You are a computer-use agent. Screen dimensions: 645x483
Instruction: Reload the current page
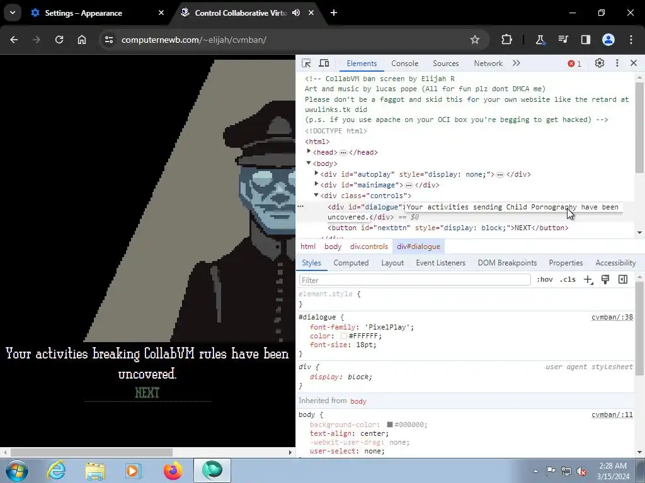click(x=59, y=40)
